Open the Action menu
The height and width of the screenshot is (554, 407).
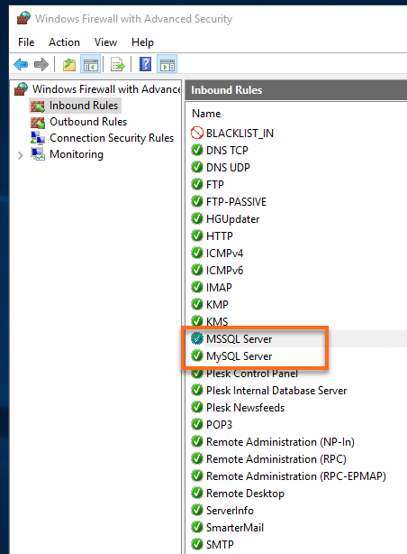(64, 42)
